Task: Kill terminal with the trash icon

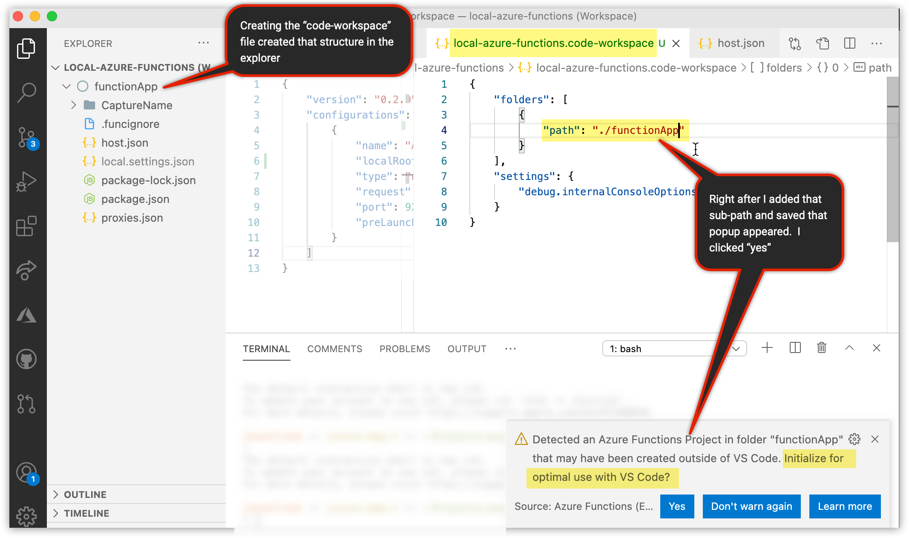Action: [x=822, y=348]
